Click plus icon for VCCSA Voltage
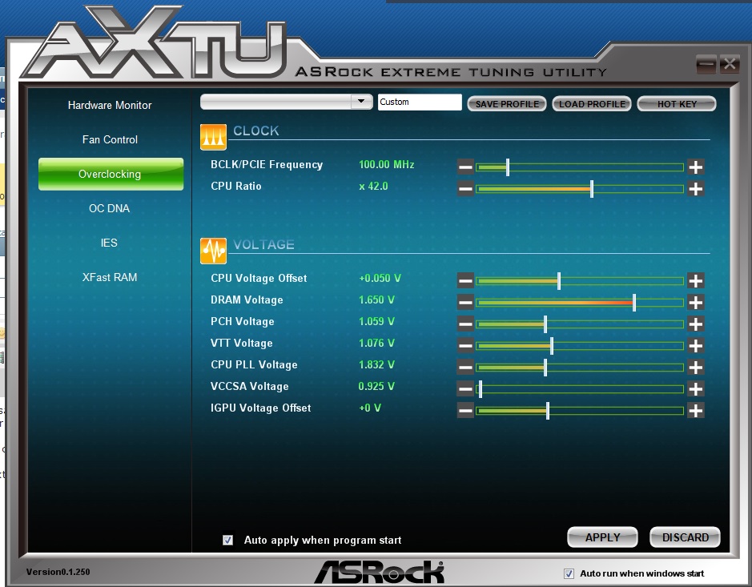This screenshot has height=587, width=752. [x=695, y=389]
